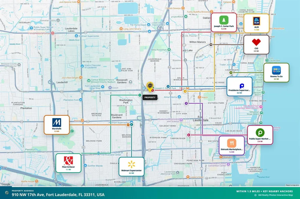Click the Fort Lauderdale Swap Shop pin
The height and width of the screenshot is (199, 300).
(x=103, y=87)
